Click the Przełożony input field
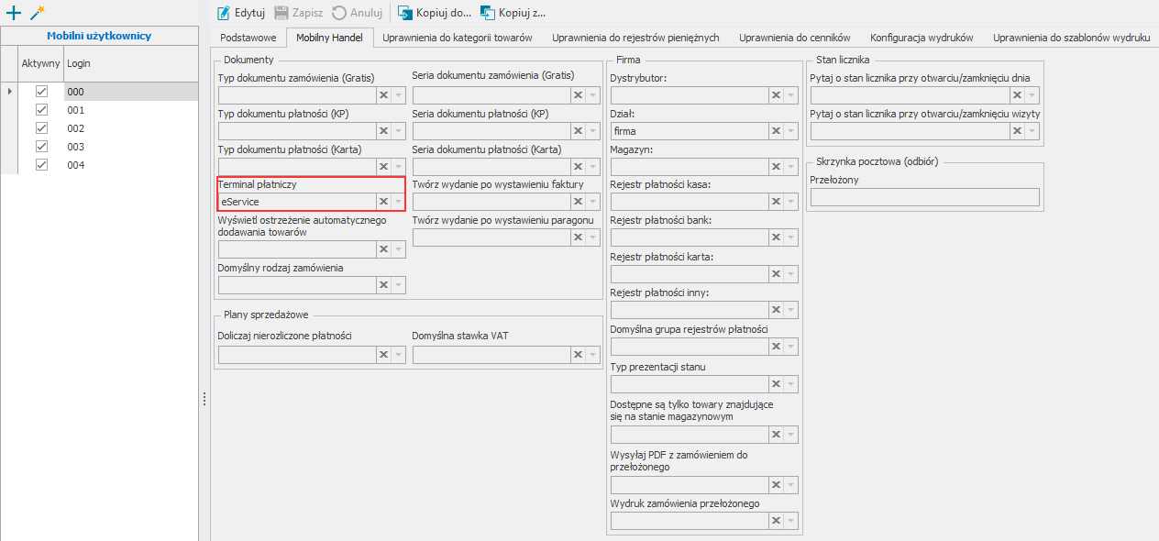The image size is (1159, 541). pos(924,197)
